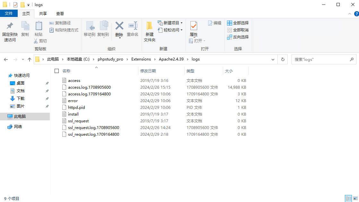Switch to the View (查看) ribbon tab
Screen dimensions: 359x202
(x=60, y=13)
